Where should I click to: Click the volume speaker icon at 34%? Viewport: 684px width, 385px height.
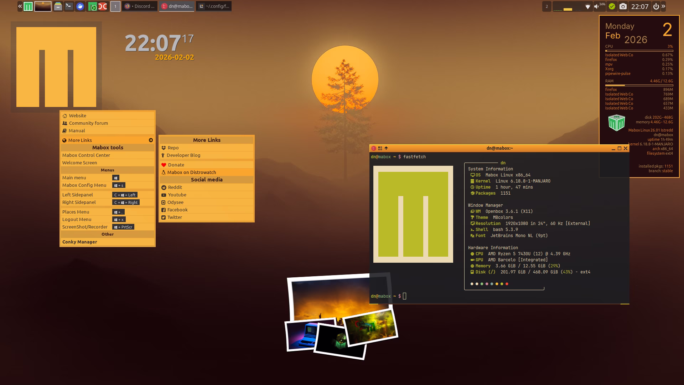[x=597, y=6]
